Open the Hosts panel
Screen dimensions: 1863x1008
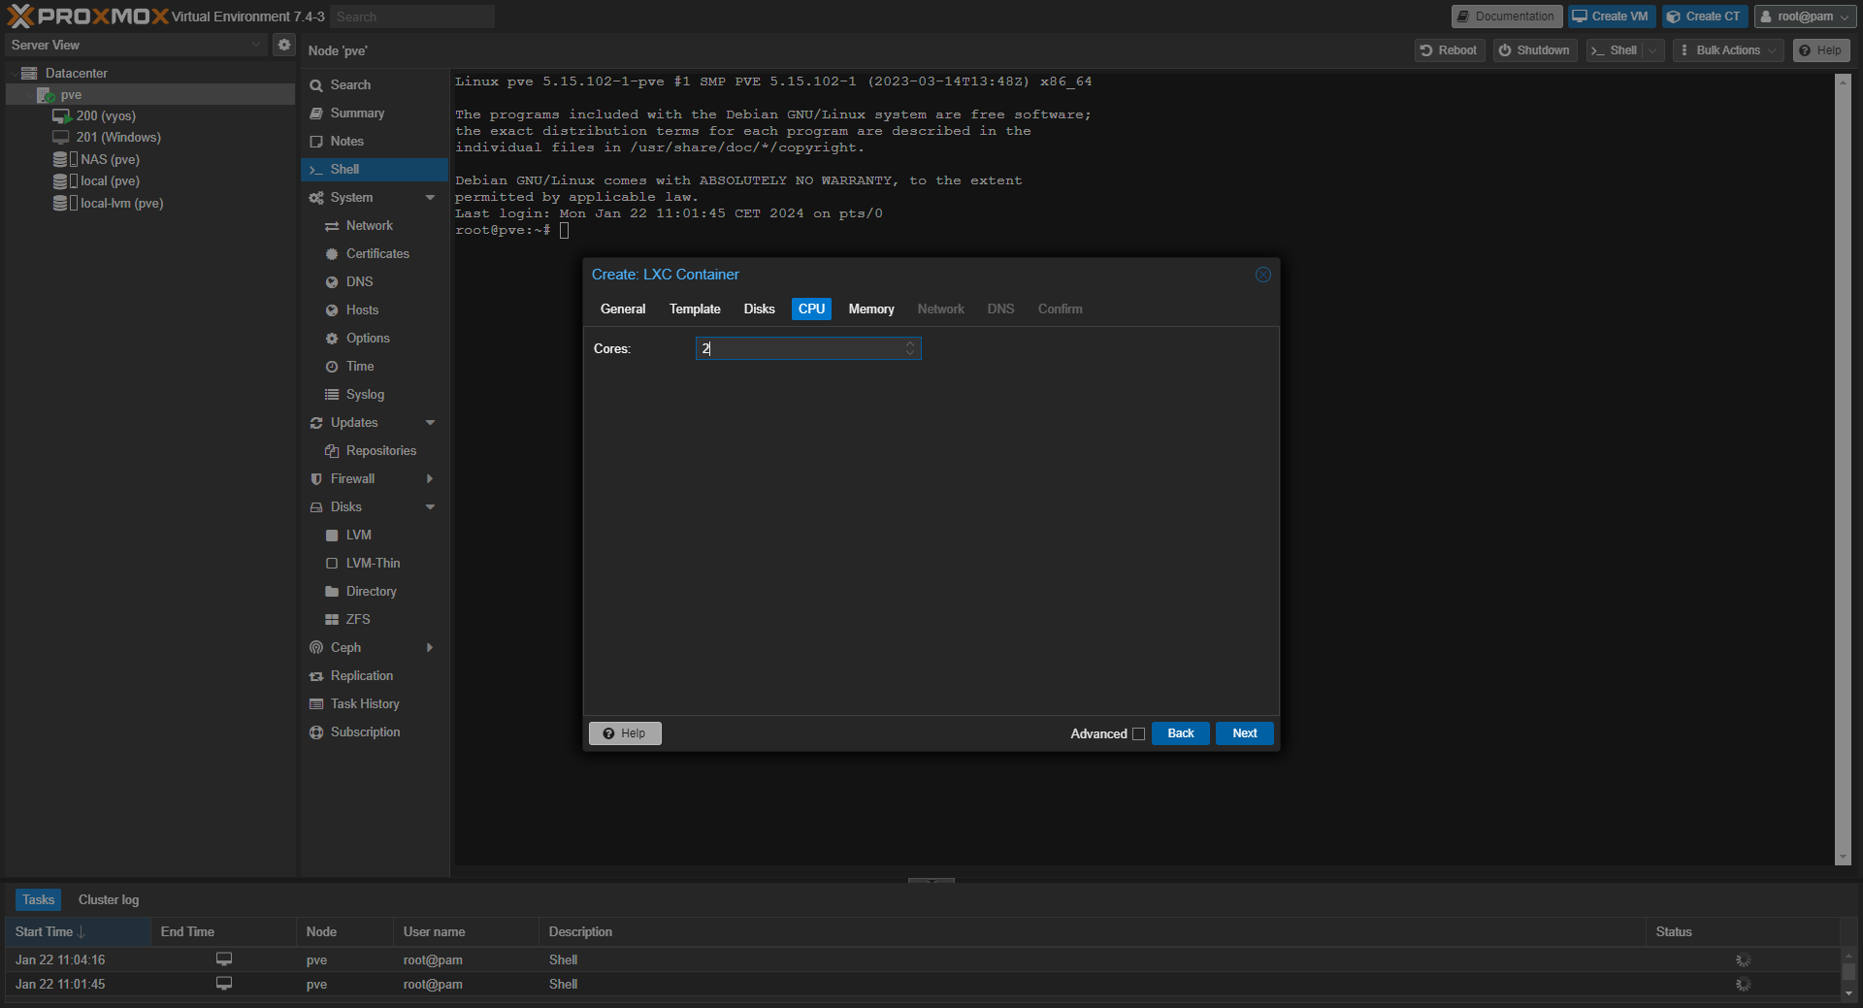pyautogui.click(x=375, y=309)
